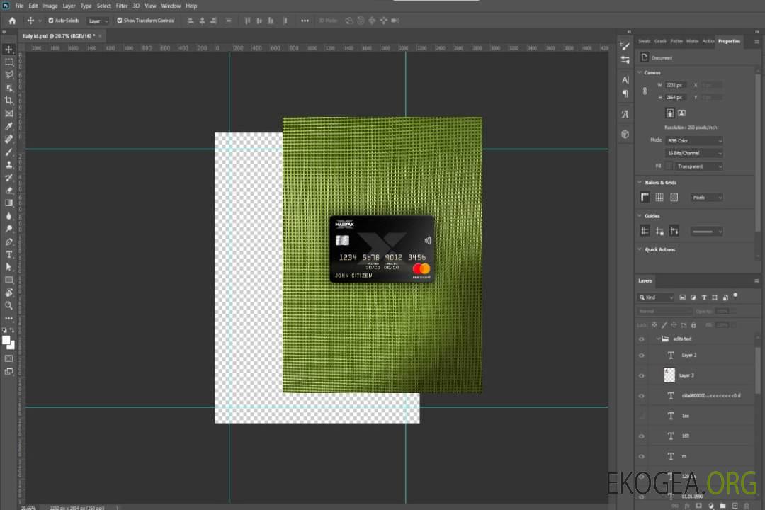
Task: Open the RGB Color mode dropdown
Action: 693,140
